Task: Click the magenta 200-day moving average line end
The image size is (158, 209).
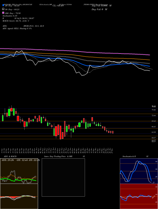Action: [149, 55]
